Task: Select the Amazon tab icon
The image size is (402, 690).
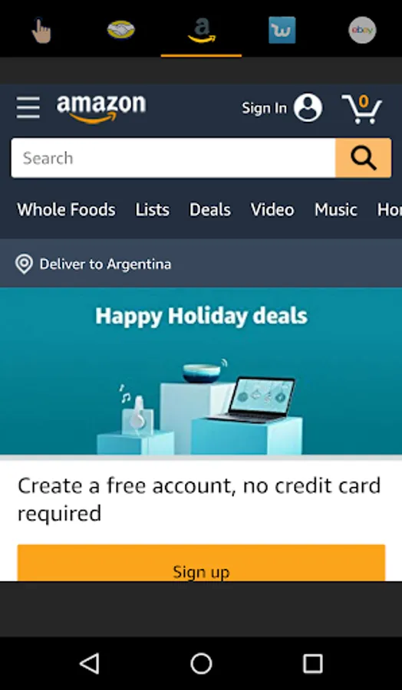Action: (x=202, y=30)
